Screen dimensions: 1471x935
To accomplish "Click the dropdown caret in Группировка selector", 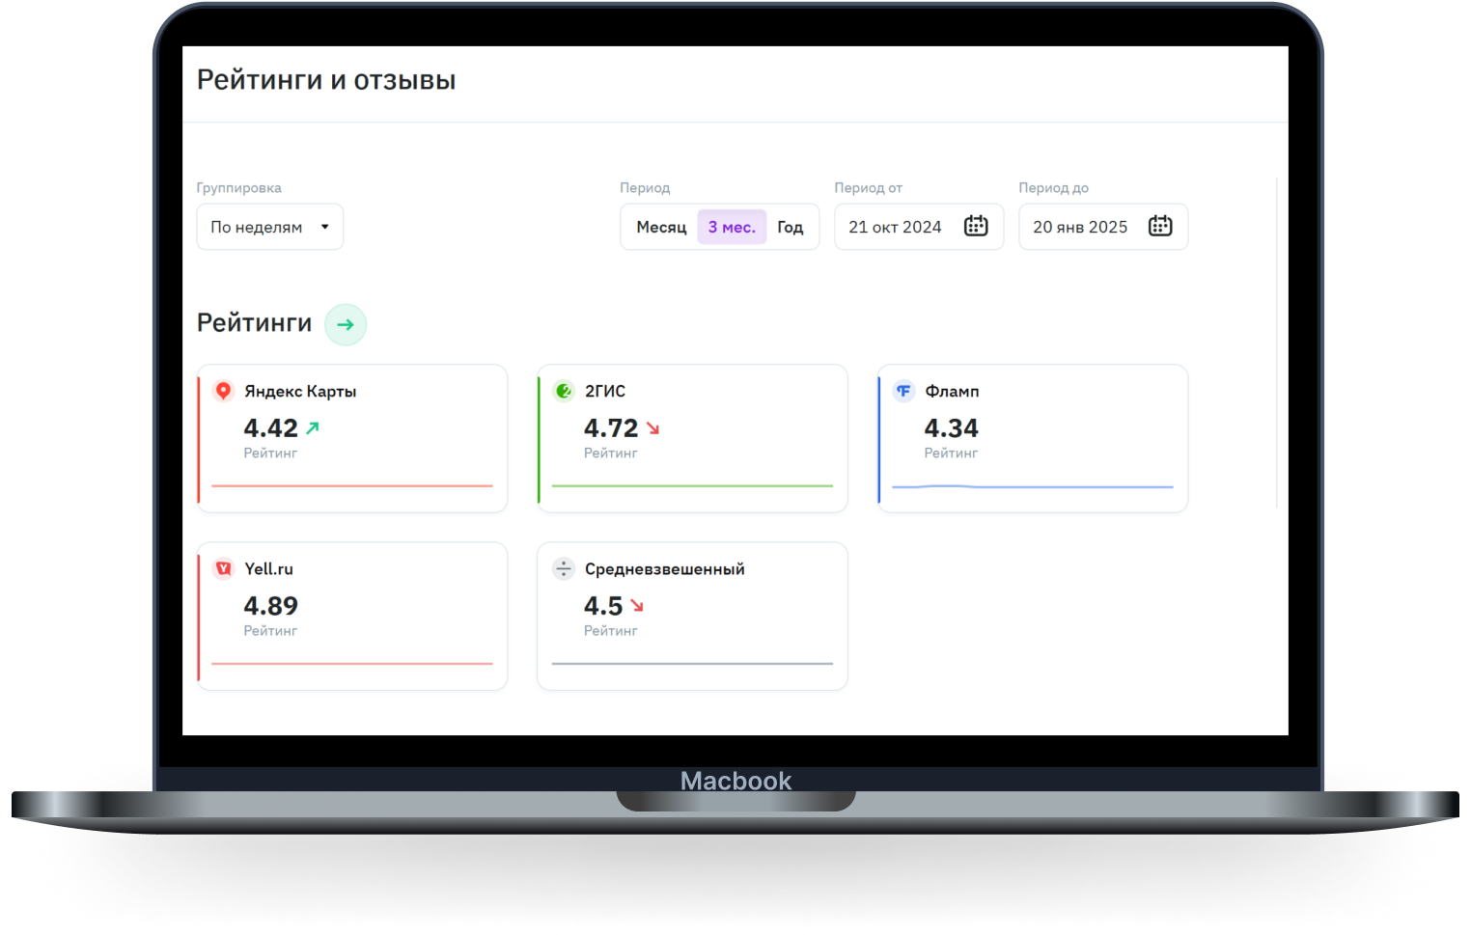I will pos(325,227).
